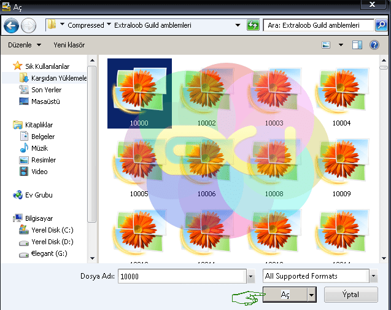Screen dimensions: 391x310
Task: Click the Müzik note icon
Action: [x=24, y=148]
